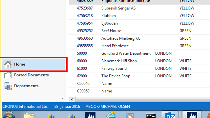Click LONDON cell for Fairway Sound
The height and width of the screenshot is (118, 210).
point(163,69)
